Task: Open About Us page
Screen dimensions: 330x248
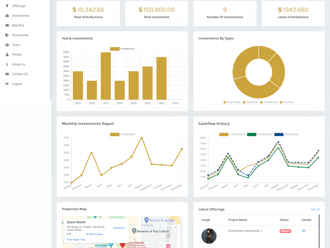Action: [18, 64]
